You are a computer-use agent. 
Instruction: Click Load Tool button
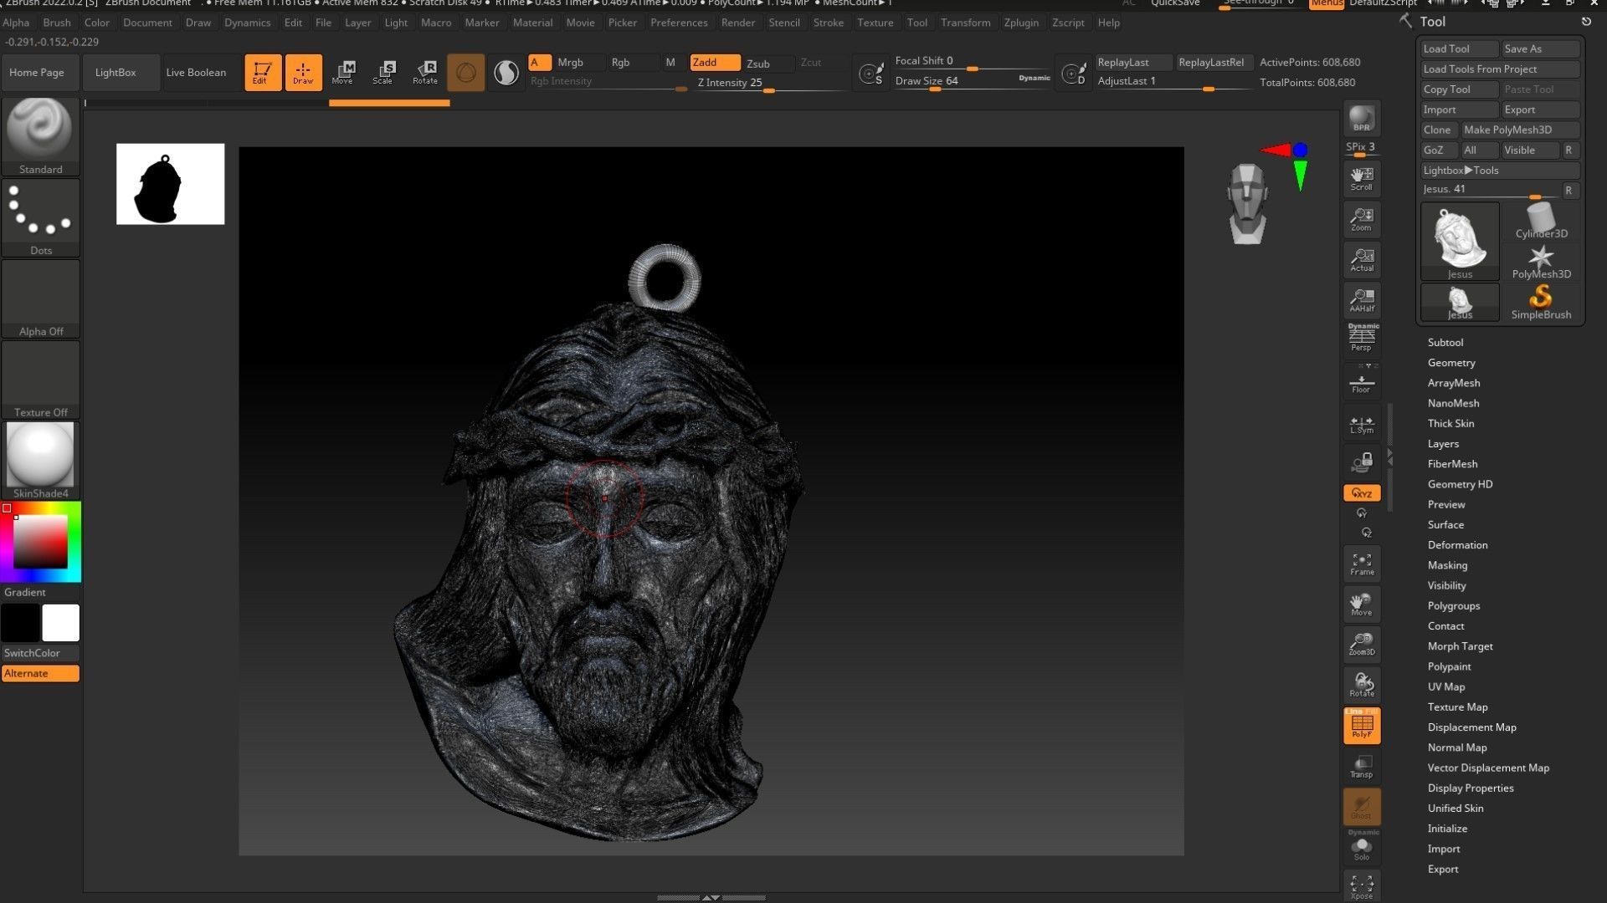pyautogui.click(x=1459, y=48)
